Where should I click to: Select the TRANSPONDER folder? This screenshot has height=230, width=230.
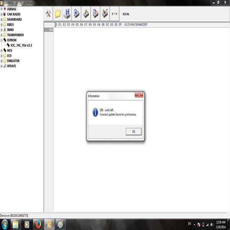coord(15,35)
